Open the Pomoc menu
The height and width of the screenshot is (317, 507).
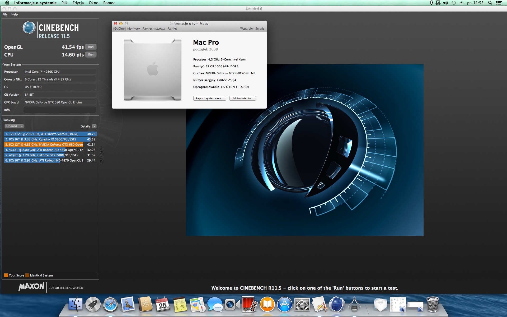click(109, 3)
